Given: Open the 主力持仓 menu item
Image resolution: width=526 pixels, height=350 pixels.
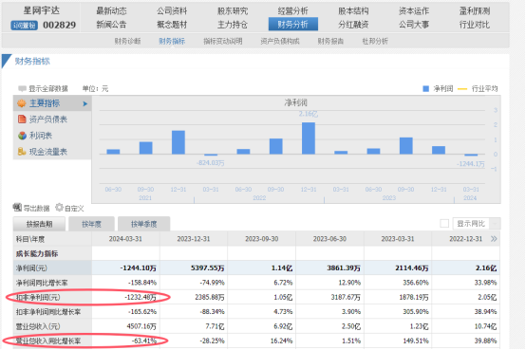Looking at the screenshot, I should pos(233,25).
